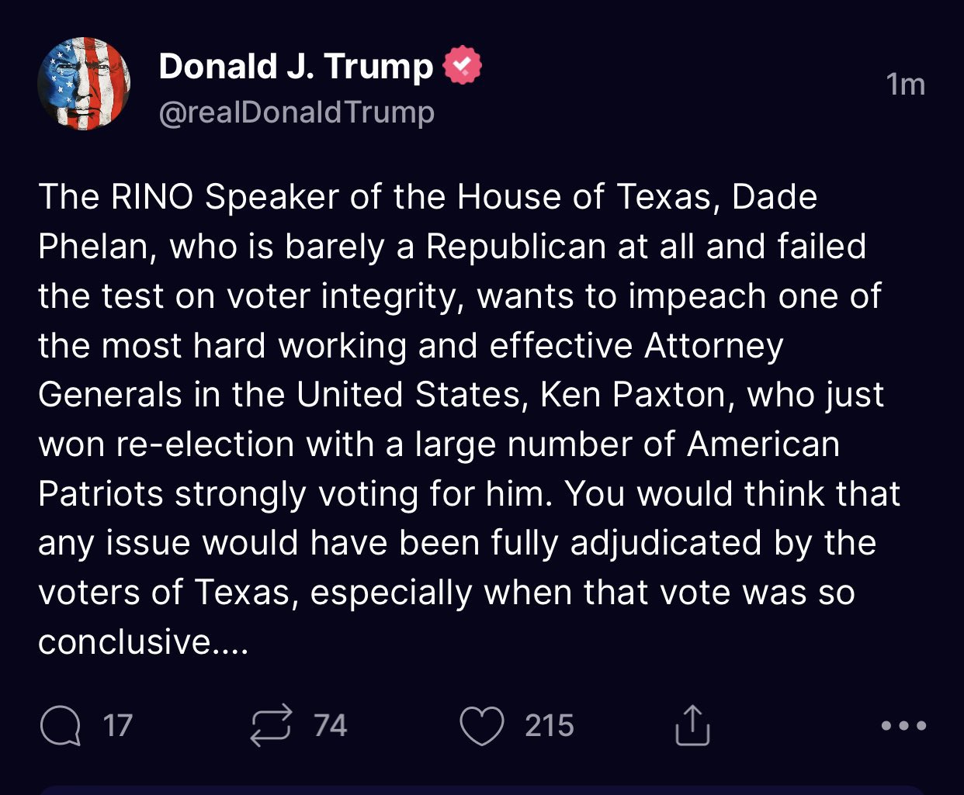Image resolution: width=964 pixels, height=795 pixels.
Task: Click the trailing 'conclusive....' text
Action: pos(144,642)
